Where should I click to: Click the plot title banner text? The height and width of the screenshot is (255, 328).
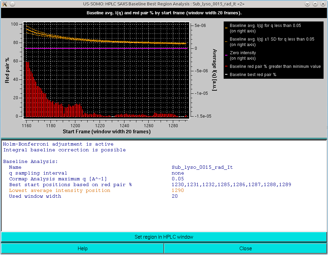164,13
